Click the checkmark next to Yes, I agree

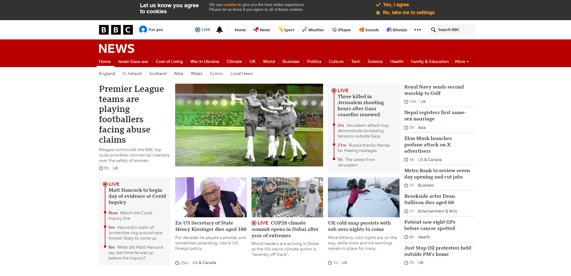(x=378, y=5)
